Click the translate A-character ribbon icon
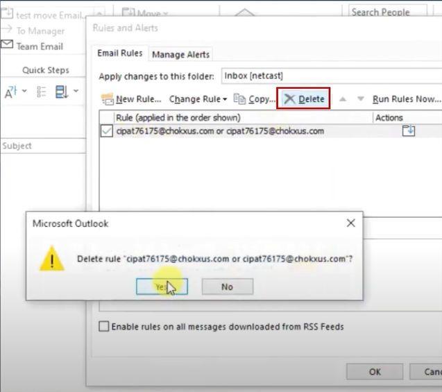The height and width of the screenshot is (392, 442). coord(10,92)
